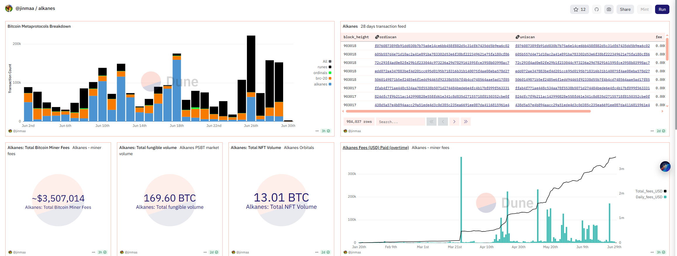Click the Mint button
The height and width of the screenshot is (256, 677).
[x=645, y=9]
